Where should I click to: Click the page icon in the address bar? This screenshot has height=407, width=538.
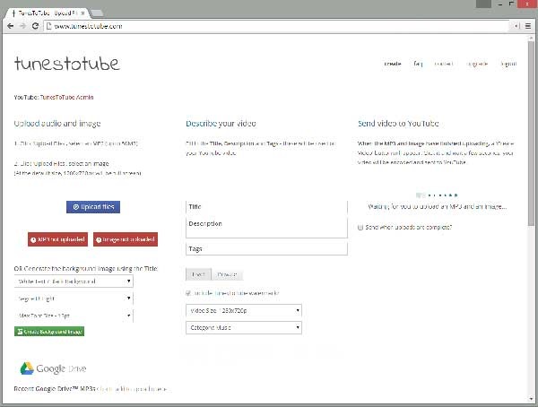click(x=48, y=26)
